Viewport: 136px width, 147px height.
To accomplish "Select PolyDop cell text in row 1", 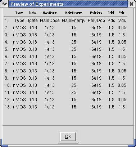I will (x=96, y=21).
